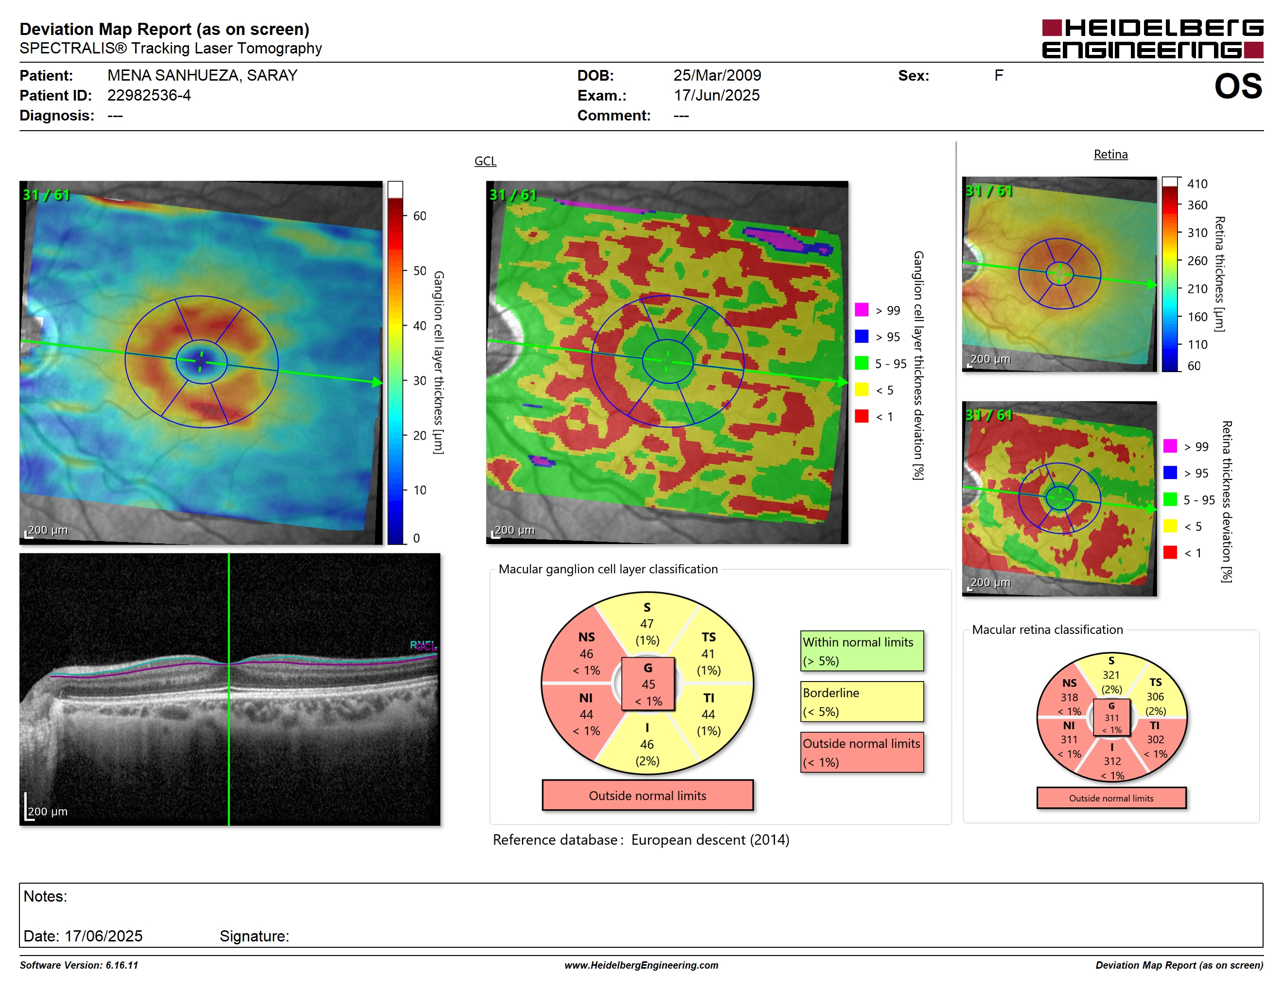Click the www.HeidelbergEngineering.com footer link
The image size is (1283, 991).
click(641, 965)
